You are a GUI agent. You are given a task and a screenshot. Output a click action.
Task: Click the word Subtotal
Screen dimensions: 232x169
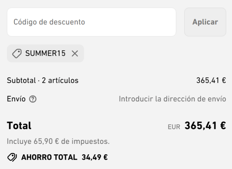click(20, 81)
